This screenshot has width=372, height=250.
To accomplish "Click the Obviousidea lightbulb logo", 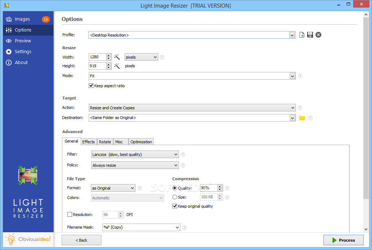I will (x=11, y=240).
